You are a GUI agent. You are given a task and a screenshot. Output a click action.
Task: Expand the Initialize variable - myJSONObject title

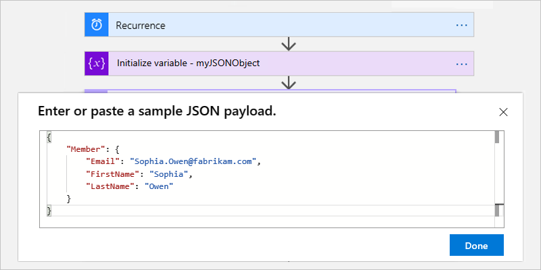188,63
